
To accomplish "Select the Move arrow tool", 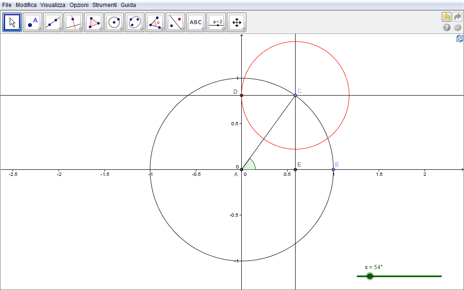I will click(x=13, y=22).
